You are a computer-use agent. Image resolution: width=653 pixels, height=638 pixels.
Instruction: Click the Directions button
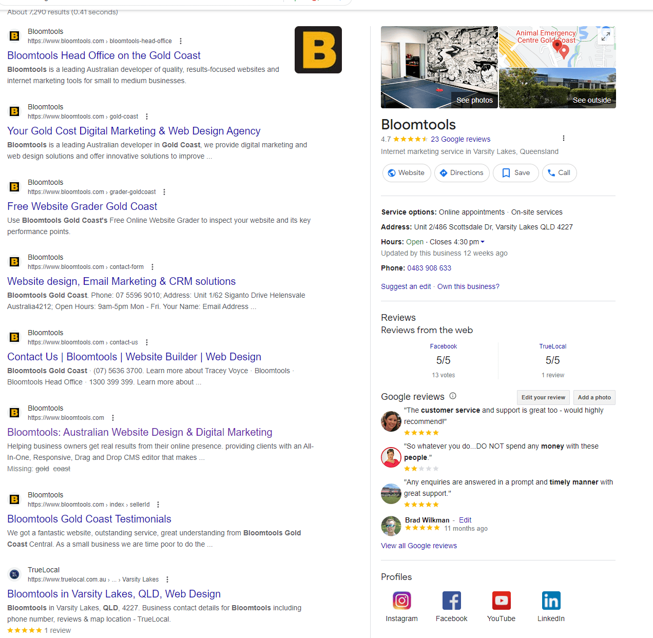point(462,173)
